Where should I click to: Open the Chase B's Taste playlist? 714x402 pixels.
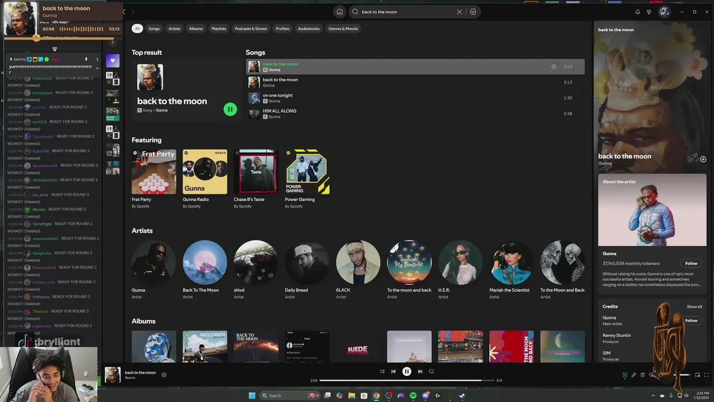256,179
